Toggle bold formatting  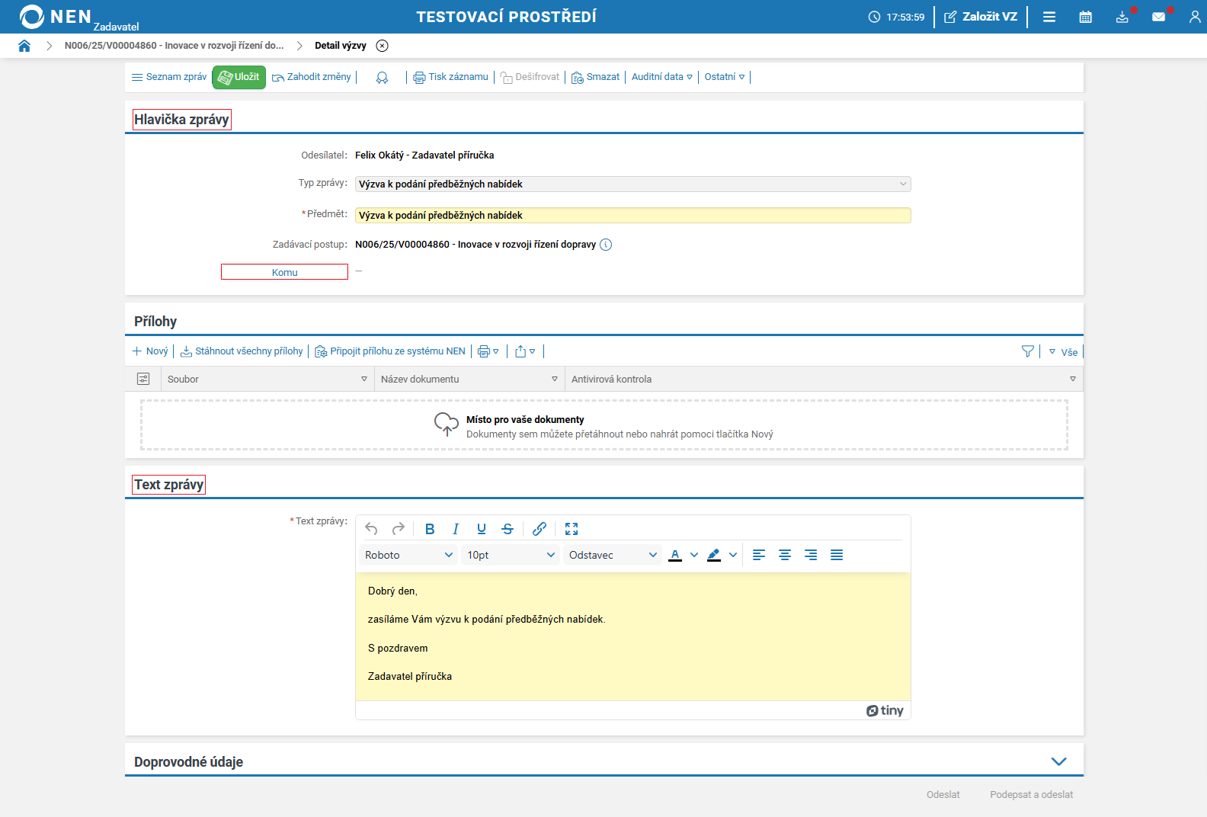[x=430, y=529]
